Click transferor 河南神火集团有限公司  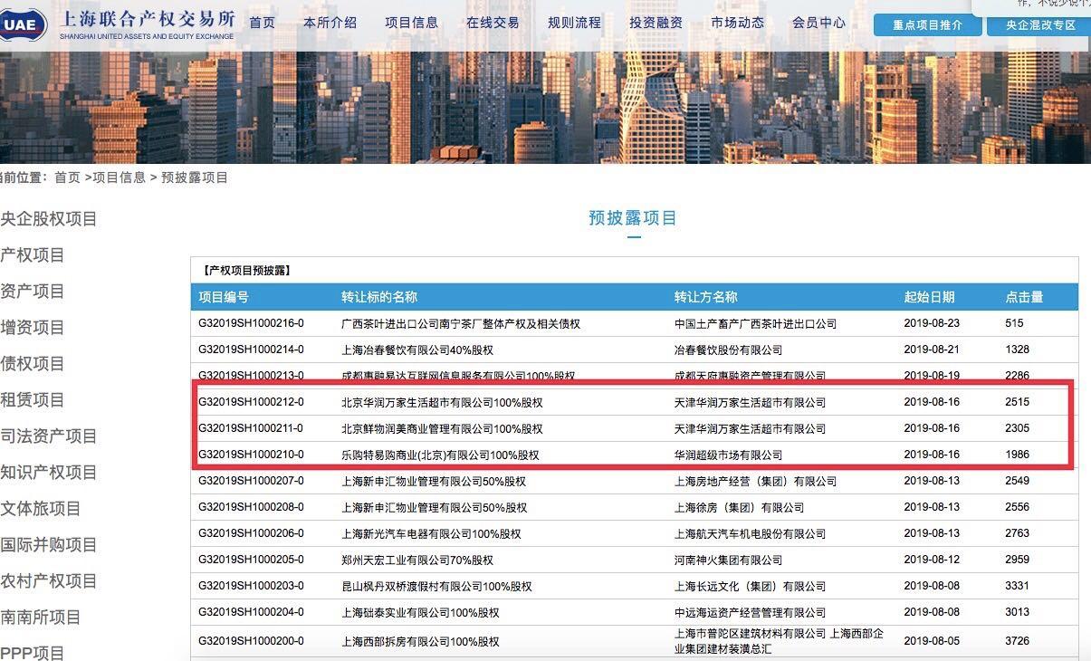pos(728,560)
